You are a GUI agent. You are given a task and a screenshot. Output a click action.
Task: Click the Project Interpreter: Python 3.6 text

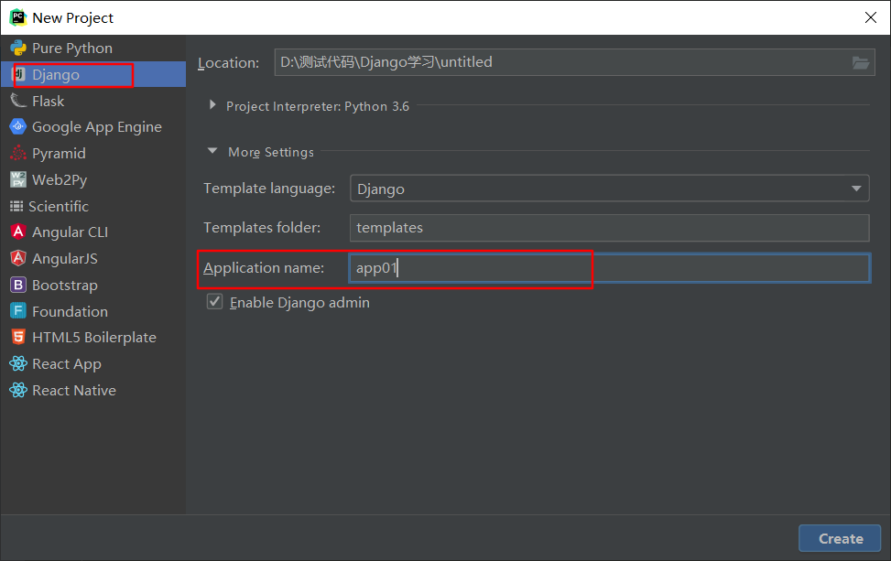tap(318, 106)
